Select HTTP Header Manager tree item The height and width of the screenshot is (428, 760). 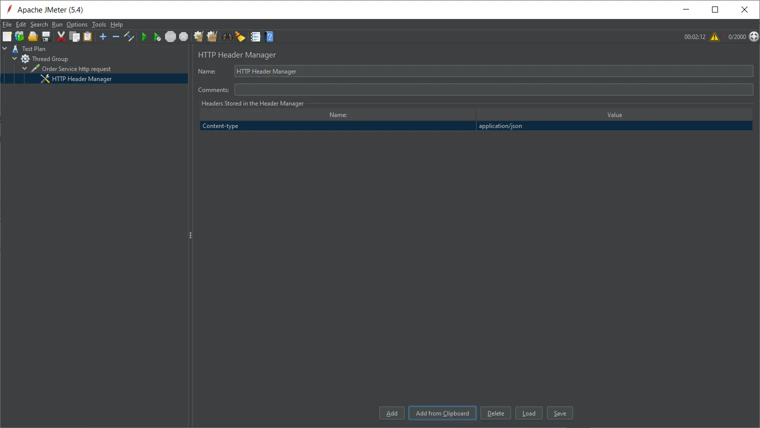[81, 78]
